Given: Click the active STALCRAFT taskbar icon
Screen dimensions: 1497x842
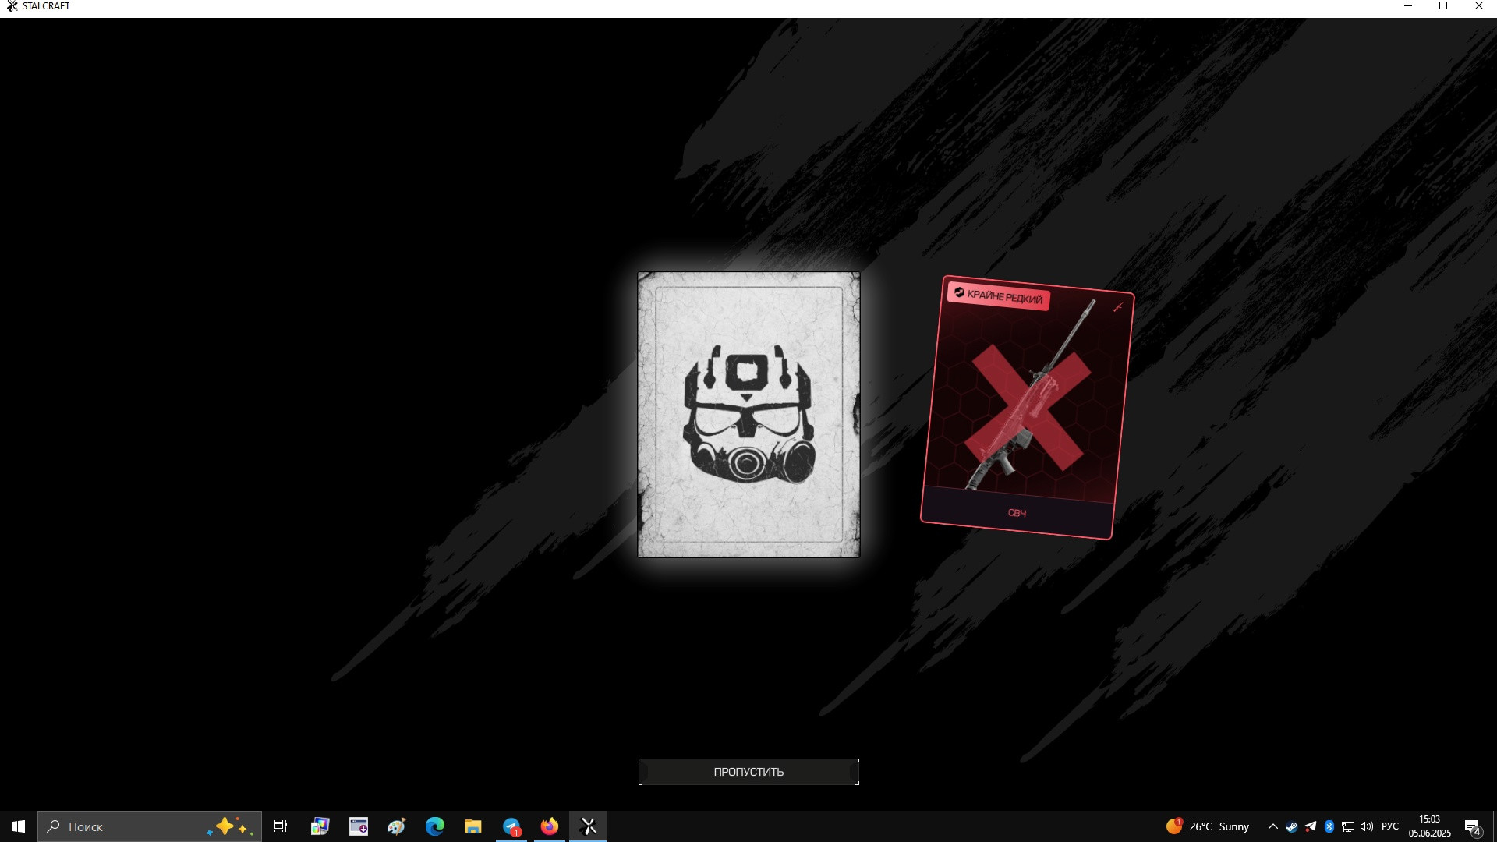Looking at the screenshot, I should [x=589, y=826].
